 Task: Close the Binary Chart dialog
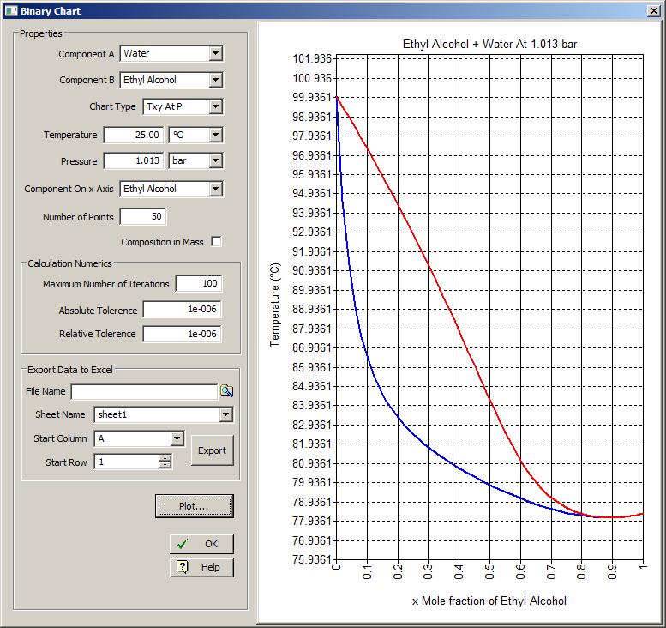pos(653,10)
